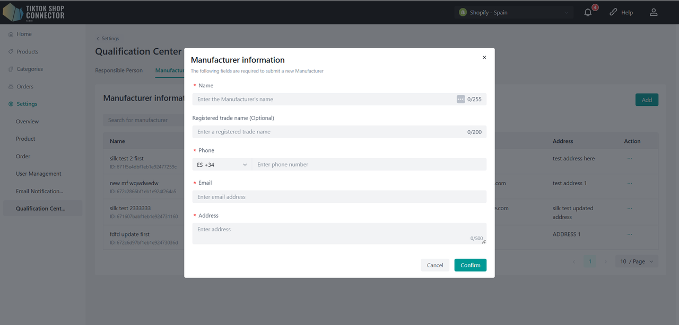The width and height of the screenshot is (679, 325).
Task: Click the Cancel button
Action: coord(435,265)
